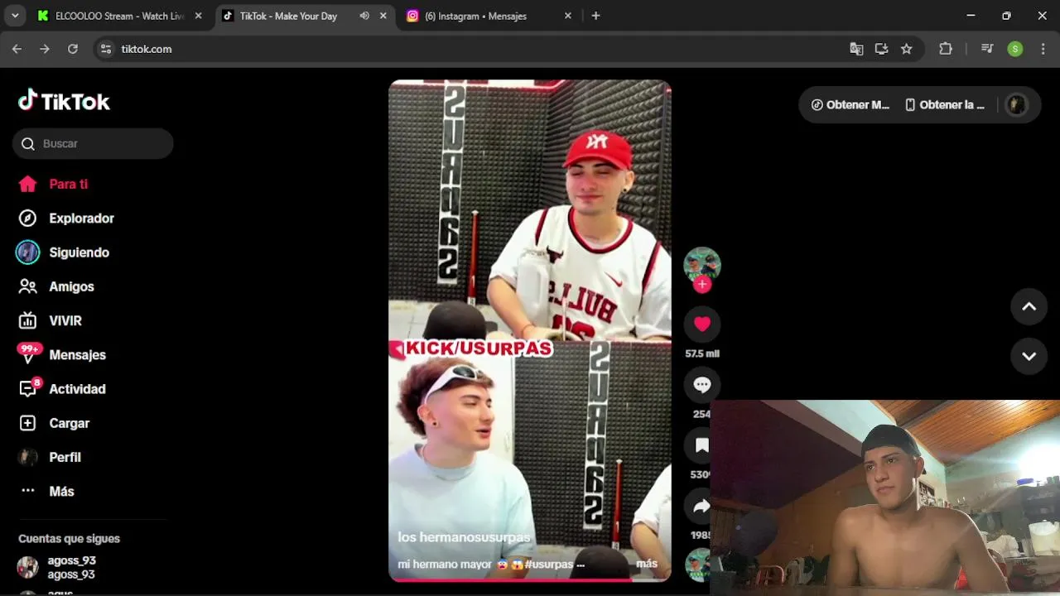Open the video comments
Screen dimensions: 1060x596
pos(702,384)
